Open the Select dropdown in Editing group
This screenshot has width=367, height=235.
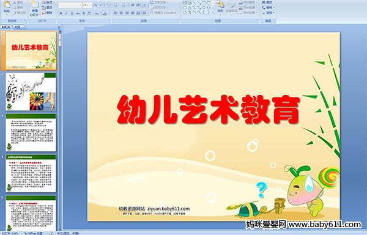pyautogui.click(x=268, y=13)
